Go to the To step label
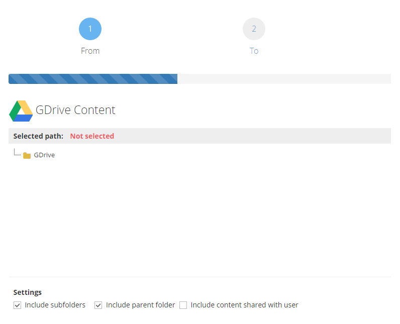Viewport: 400px width, 324px height. 254,51
